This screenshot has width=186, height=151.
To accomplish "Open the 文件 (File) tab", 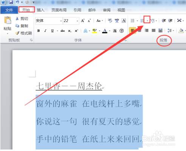I will click(9, 10).
